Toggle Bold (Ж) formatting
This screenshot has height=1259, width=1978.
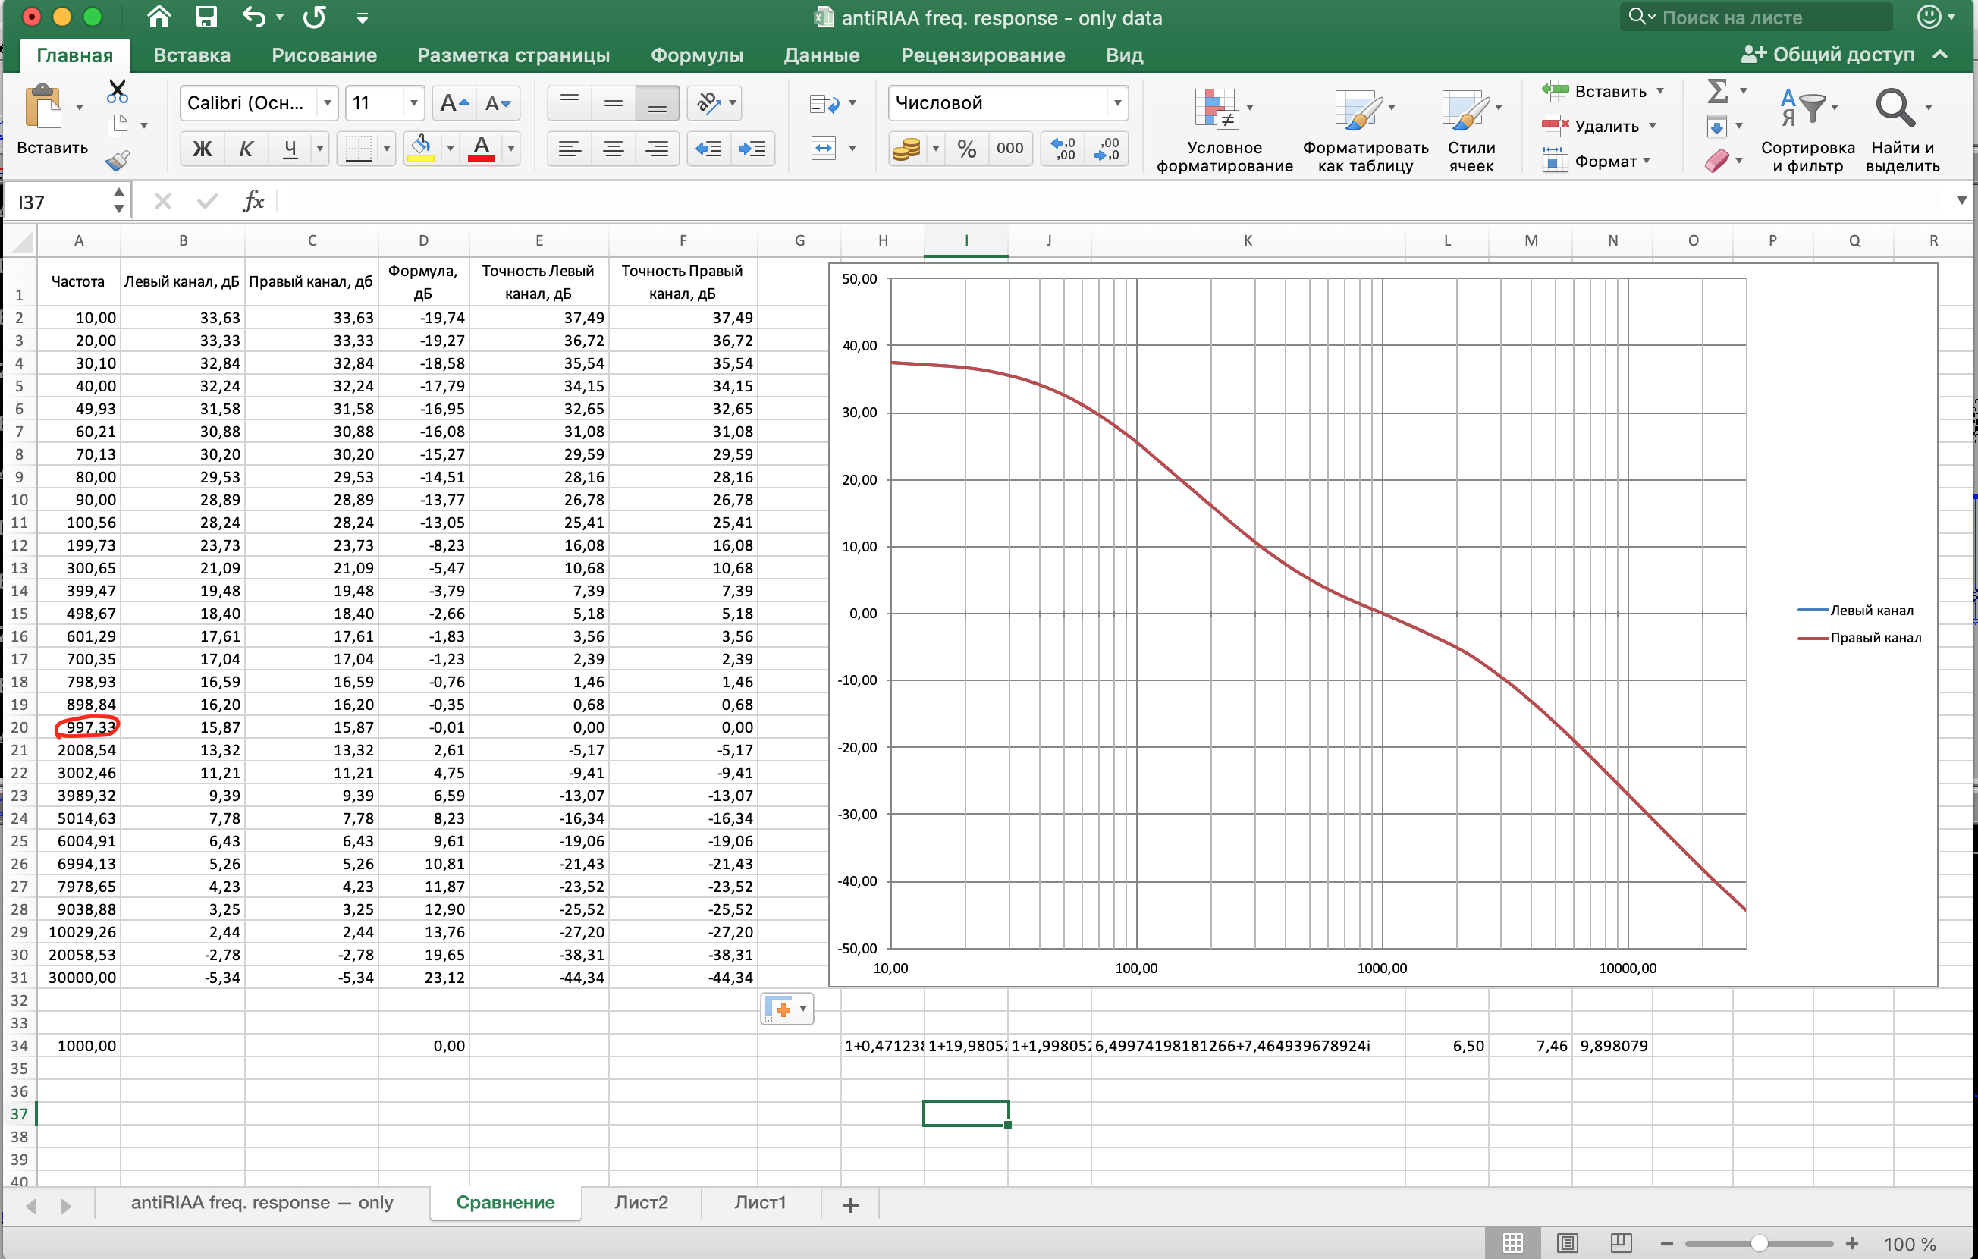[x=202, y=149]
